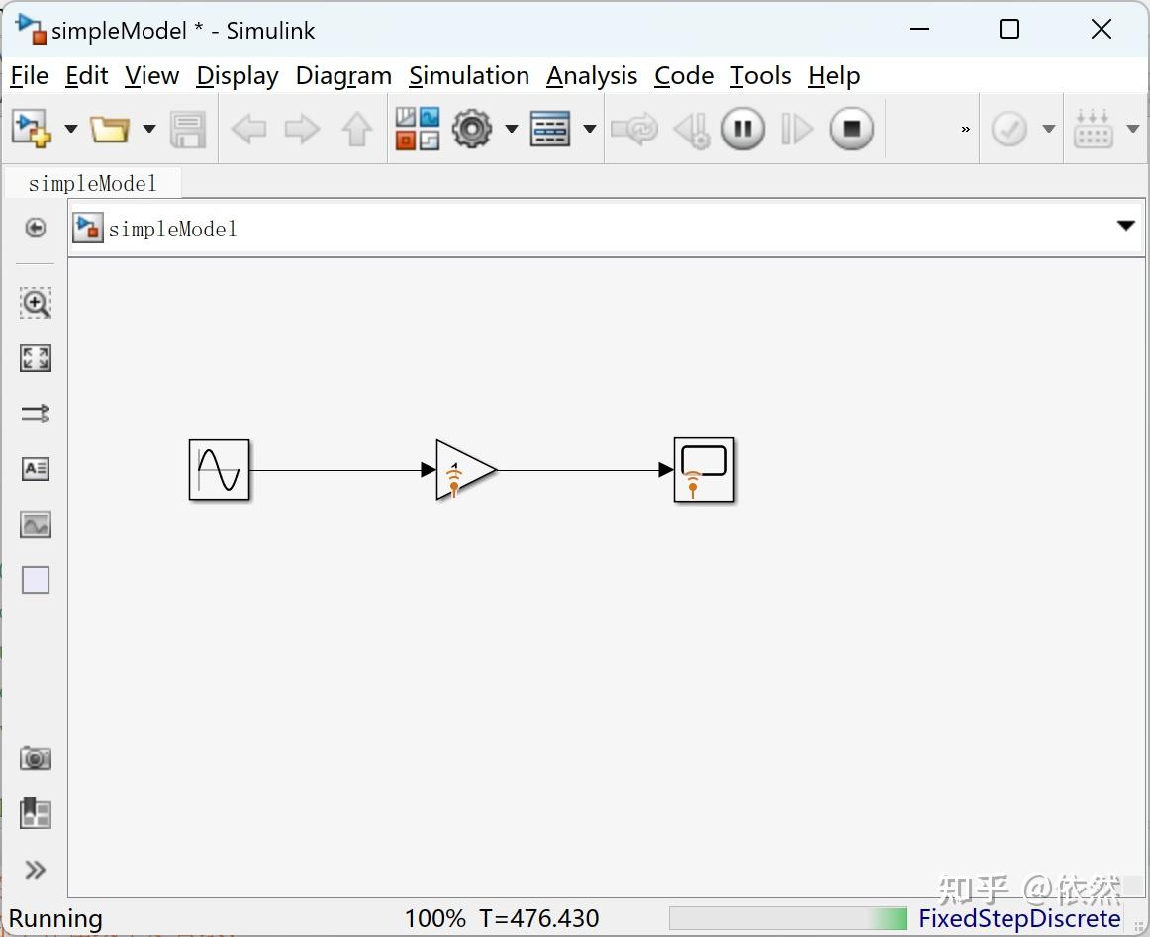Open solver settings via FixedStepDiscrete link
This screenshot has height=937, width=1150.
1020,918
